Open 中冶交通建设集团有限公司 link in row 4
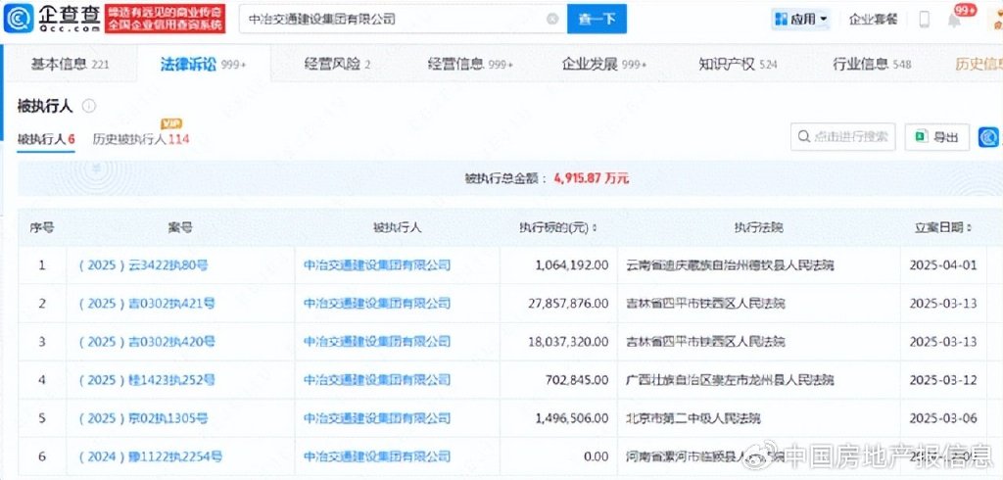 pos(377,380)
